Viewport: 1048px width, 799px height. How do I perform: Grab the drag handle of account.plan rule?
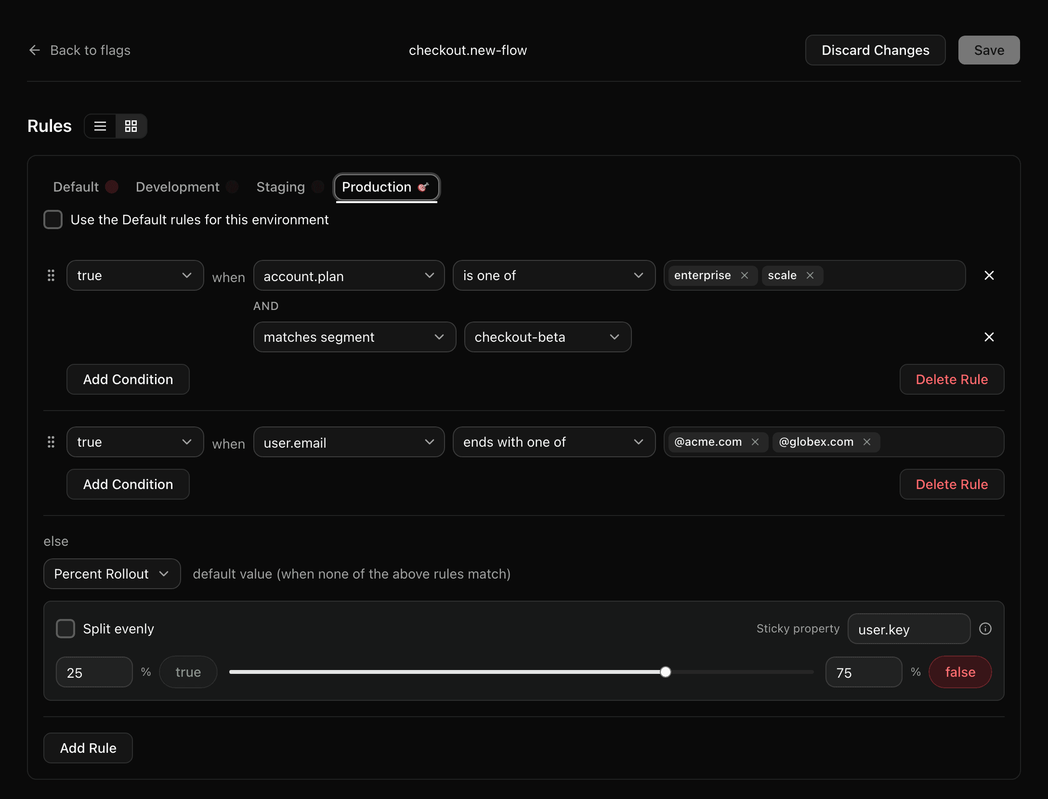51,275
